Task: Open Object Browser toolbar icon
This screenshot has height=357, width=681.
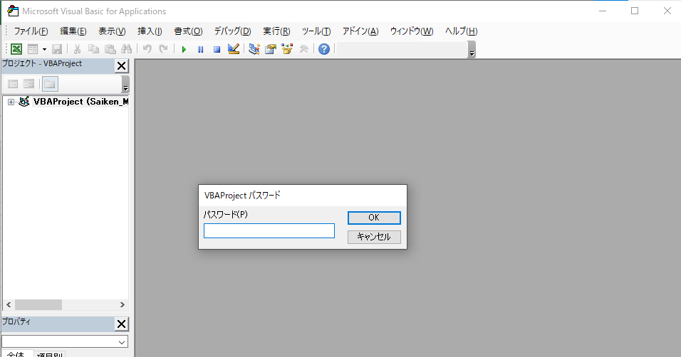Action: coord(287,49)
